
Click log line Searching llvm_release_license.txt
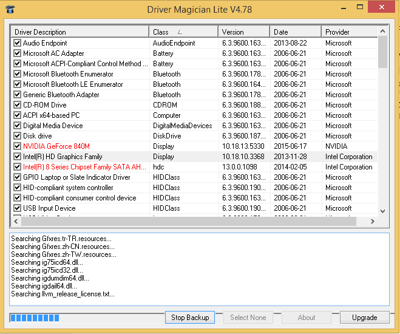[x=63, y=294]
